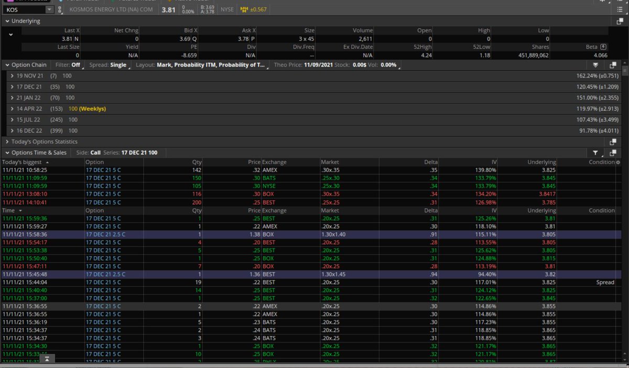Viewport: 629px width, 368px height.
Task: Select the 15:45:48 17 DEC 21 2.5 C trade
Action: [311, 274]
